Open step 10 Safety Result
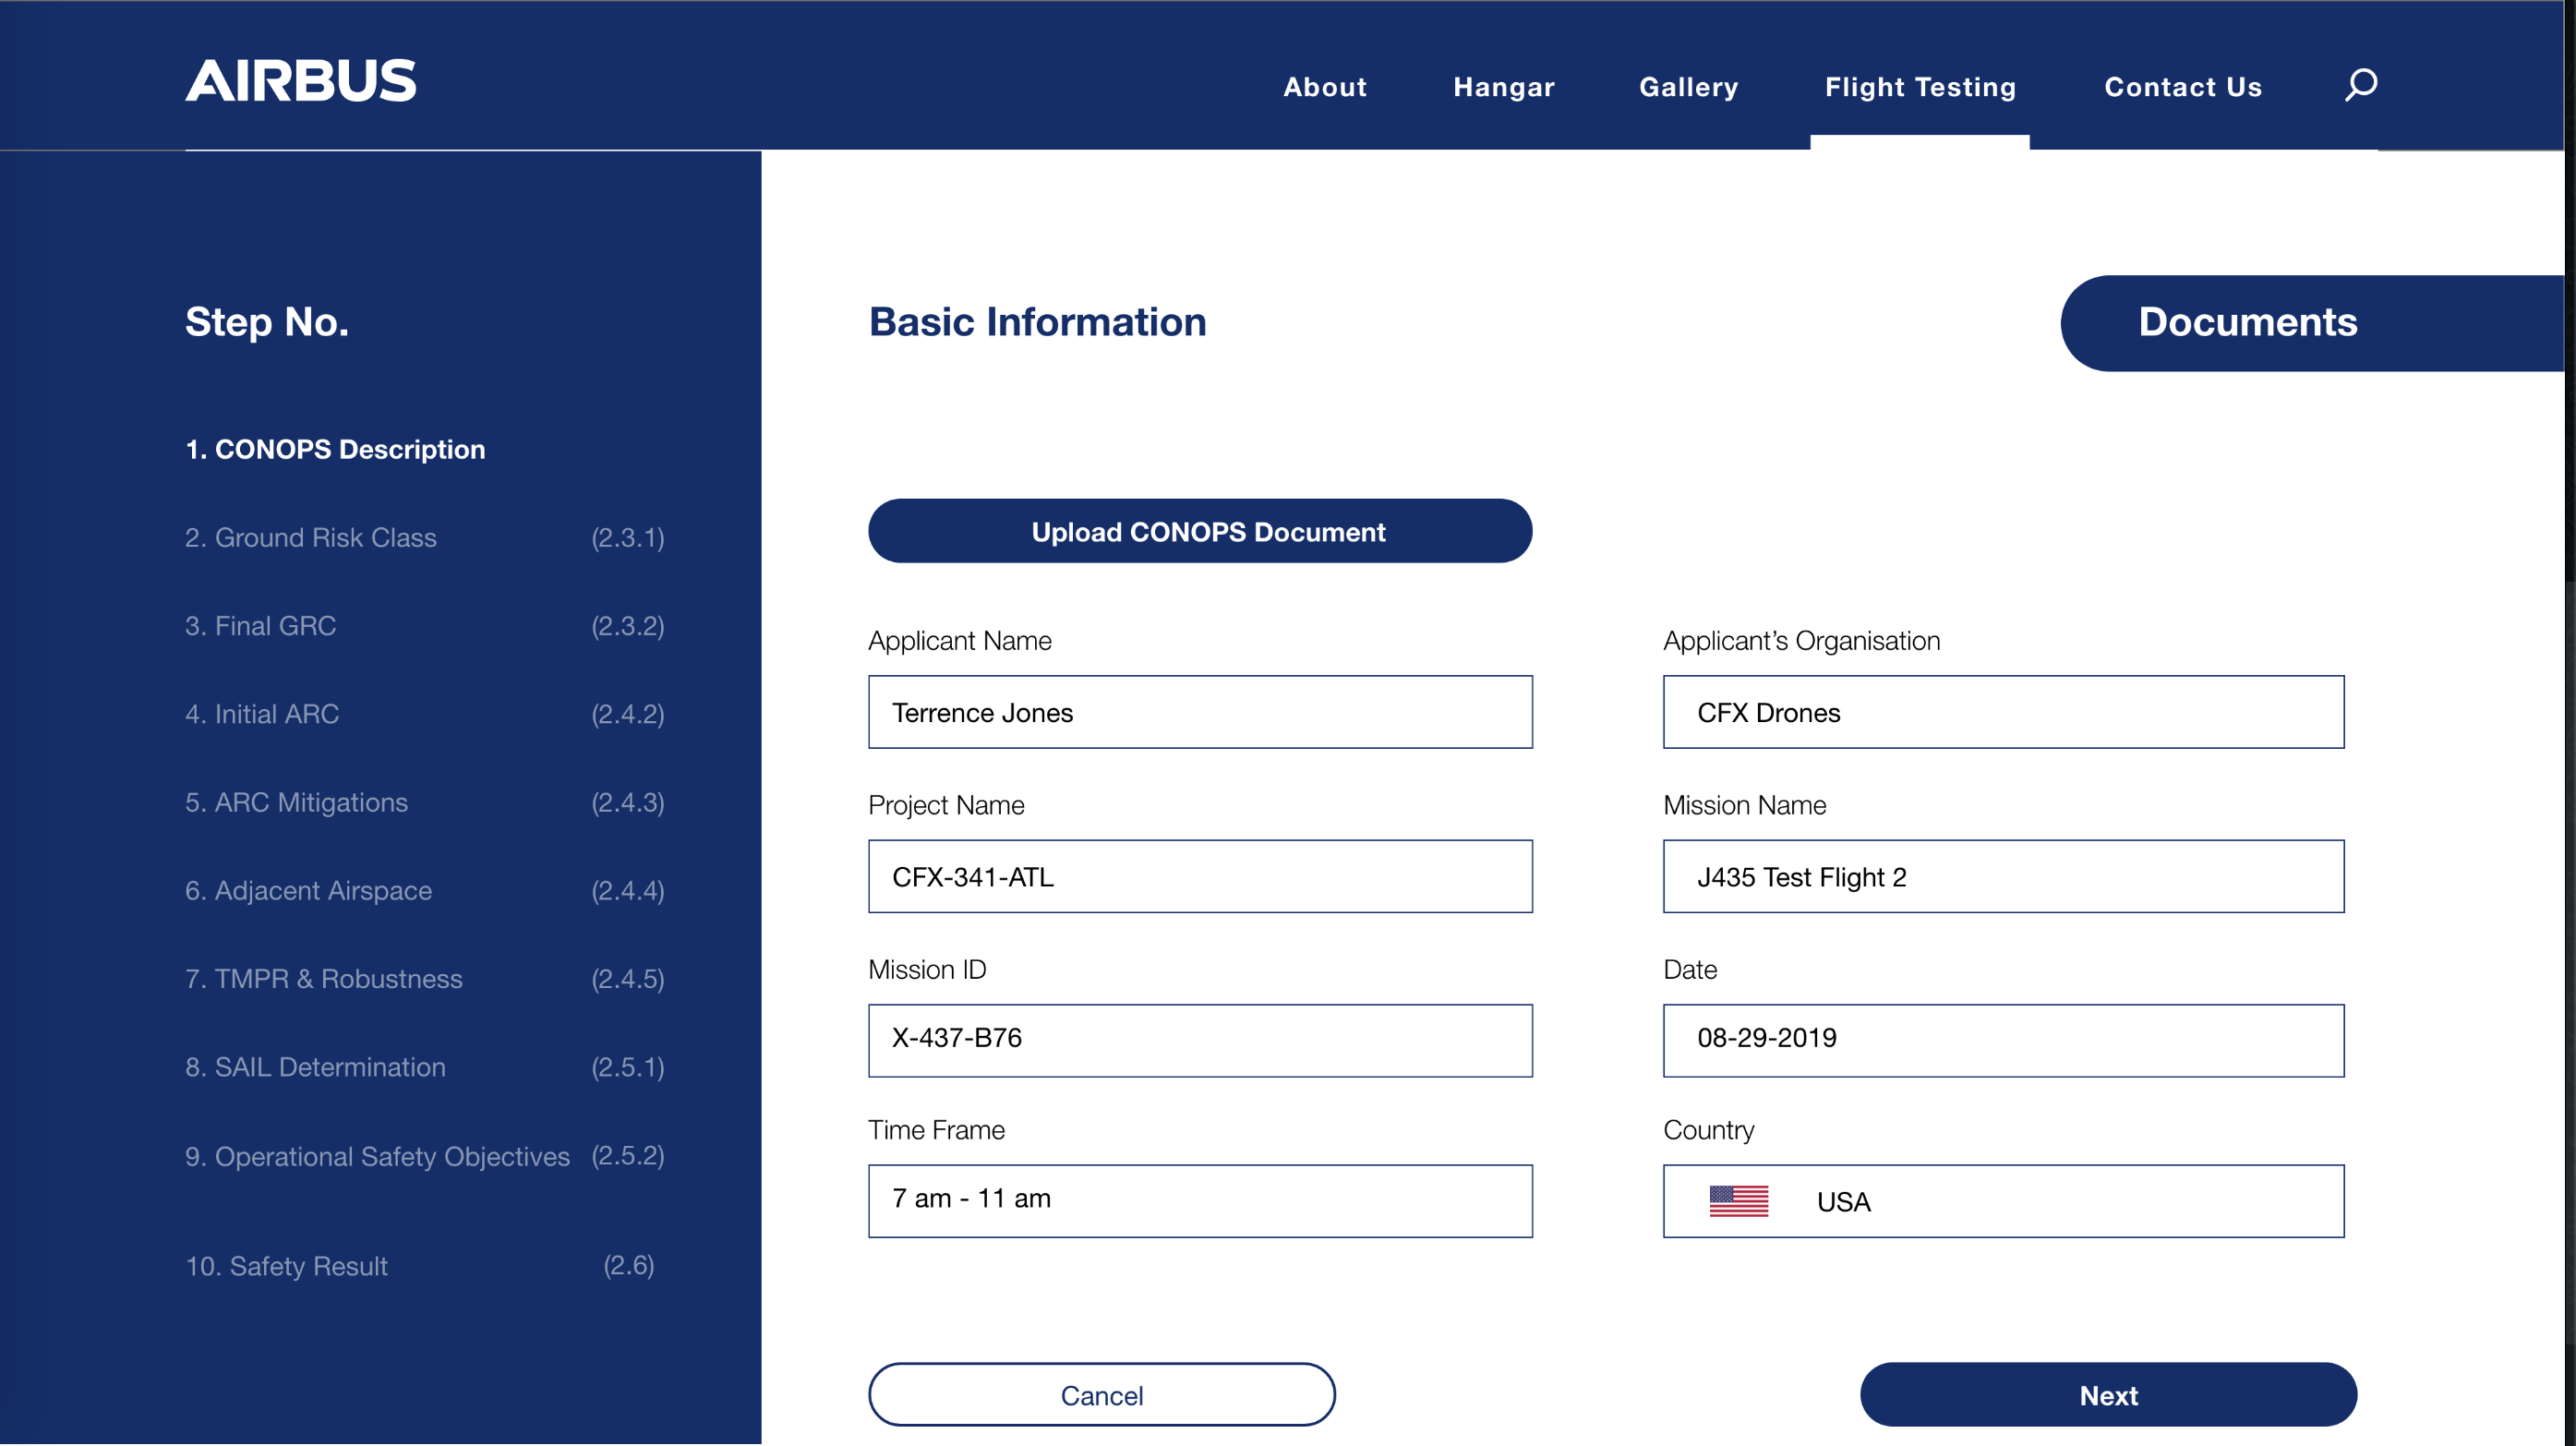The image size is (2576, 1446). (287, 1266)
